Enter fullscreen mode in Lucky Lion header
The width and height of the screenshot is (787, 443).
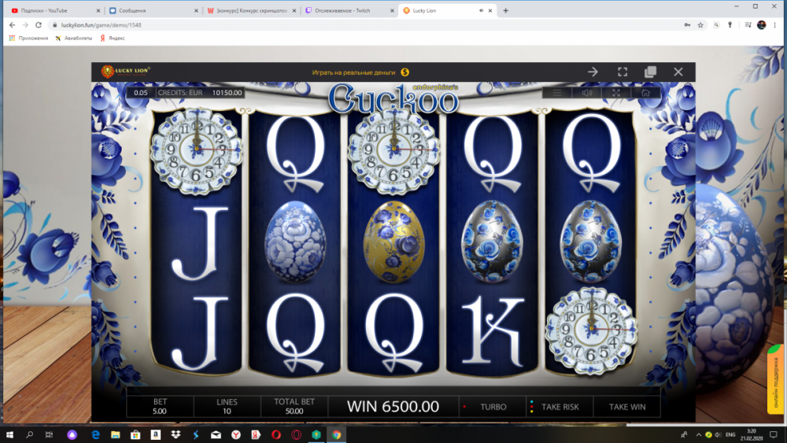pos(623,72)
